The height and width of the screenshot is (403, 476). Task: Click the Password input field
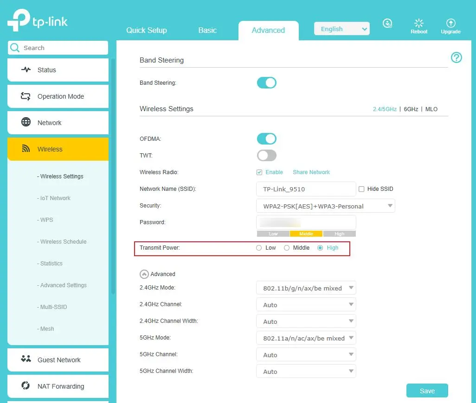pyautogui.click(x=306, y=223)
